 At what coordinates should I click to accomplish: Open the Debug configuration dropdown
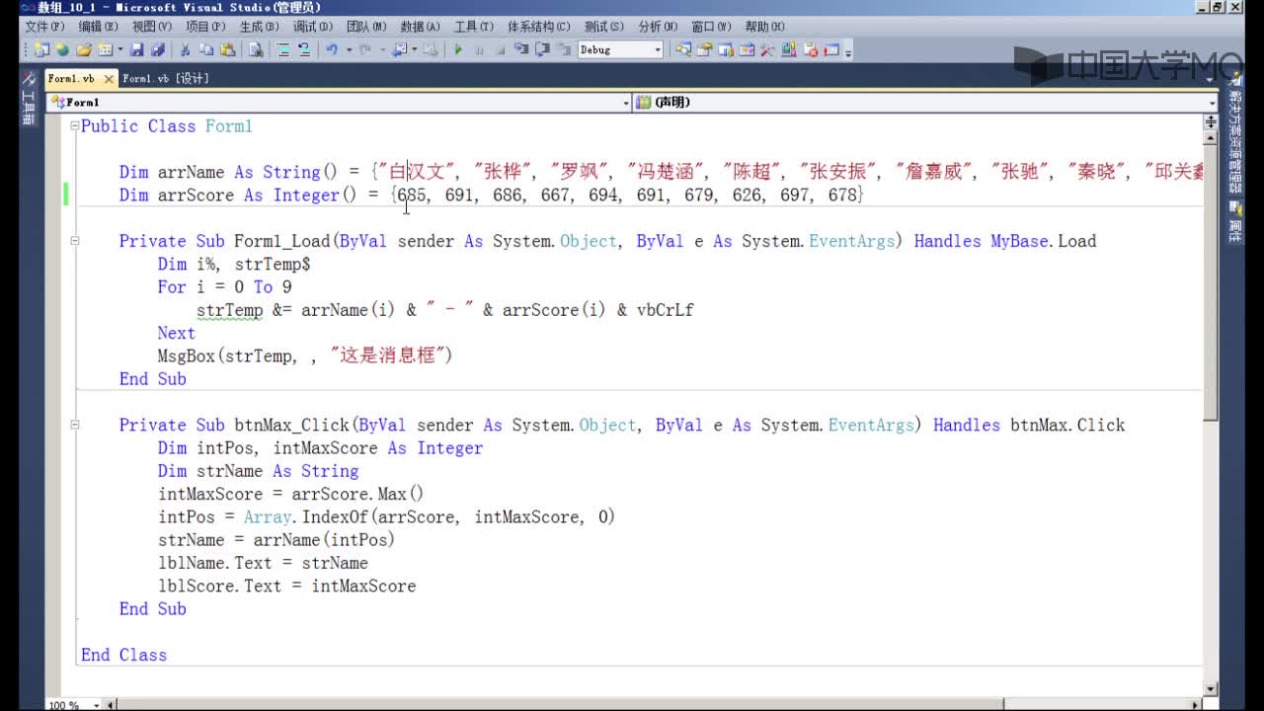coord(658,49)
